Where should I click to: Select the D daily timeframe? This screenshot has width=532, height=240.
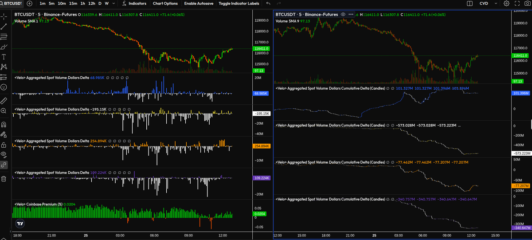(100, 3)
